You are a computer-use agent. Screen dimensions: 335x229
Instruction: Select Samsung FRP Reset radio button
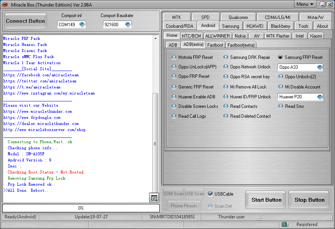[280, 57]
